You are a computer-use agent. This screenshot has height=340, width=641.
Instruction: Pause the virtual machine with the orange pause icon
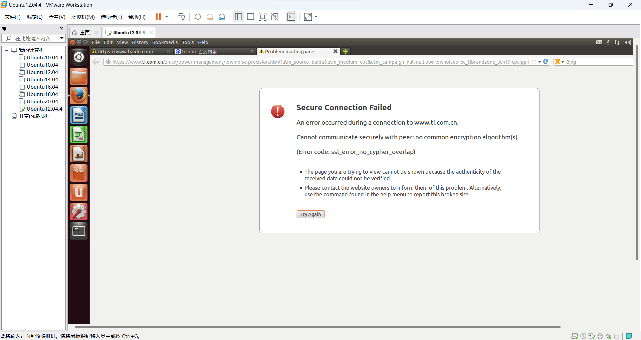[x=158, y=17]
